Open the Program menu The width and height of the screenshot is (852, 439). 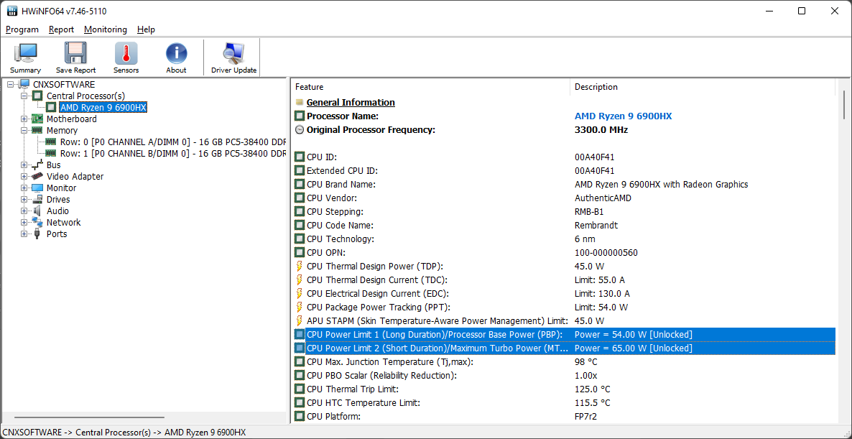(x=22, y=29)
